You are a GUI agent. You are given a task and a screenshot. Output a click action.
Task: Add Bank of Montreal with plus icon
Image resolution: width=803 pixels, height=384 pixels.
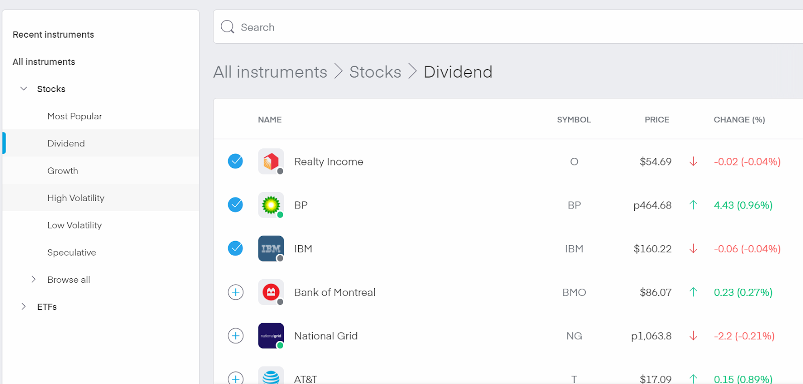(236, 292)
